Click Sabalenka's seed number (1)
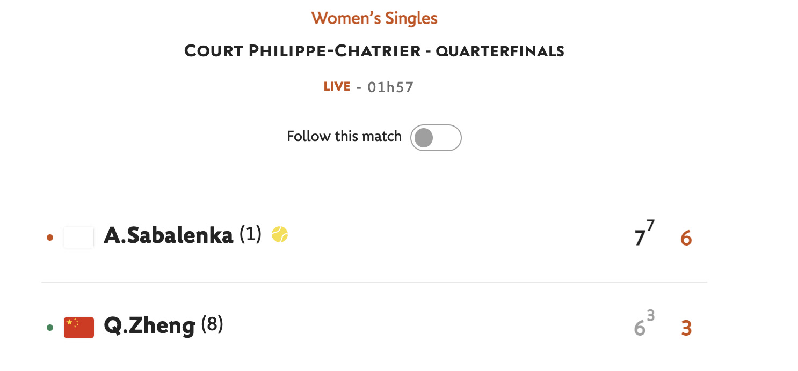The image size is (798, 371). (250, 234)
